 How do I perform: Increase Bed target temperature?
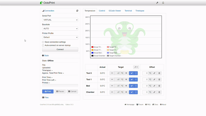(126, 86)
